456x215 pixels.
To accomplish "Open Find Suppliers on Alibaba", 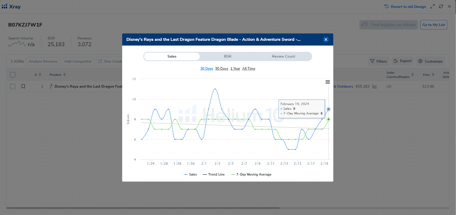I will tap(389, 25).
